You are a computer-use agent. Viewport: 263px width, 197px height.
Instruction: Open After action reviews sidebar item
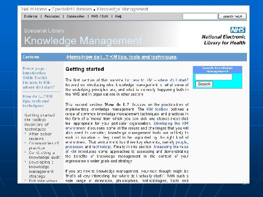coord(41,136)
